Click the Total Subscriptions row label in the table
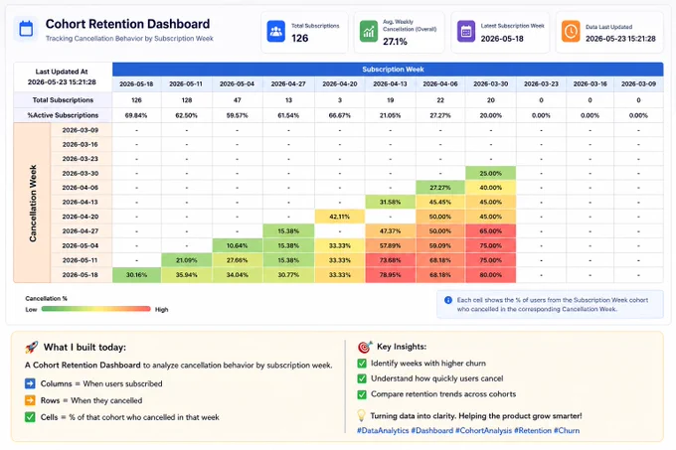This screenshot has width=676, height=450. (63, 100)
